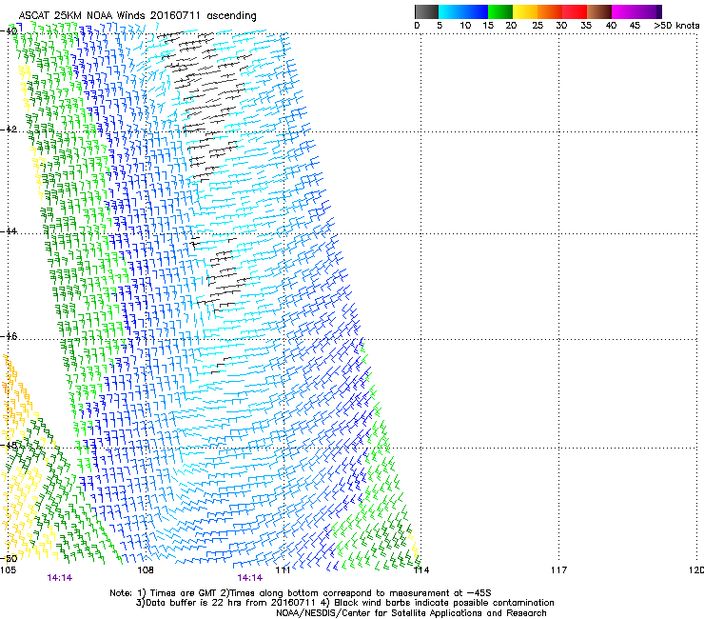Click the brown 35-40 knots legend segment
This screenshot has width=704, height=619.
(x=599, y=11)
